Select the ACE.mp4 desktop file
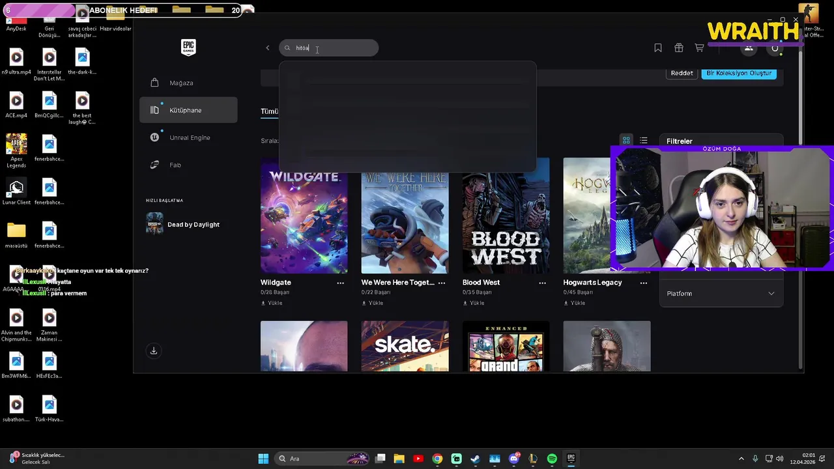Image resolution: width=834 pixels, height=469 pixels. coord(16,106)
